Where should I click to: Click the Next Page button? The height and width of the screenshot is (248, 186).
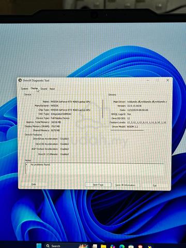(x=98, y=184)
